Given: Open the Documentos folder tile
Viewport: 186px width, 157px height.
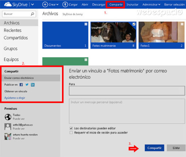Looking at the screenshot, I should [x=65, y=35].
